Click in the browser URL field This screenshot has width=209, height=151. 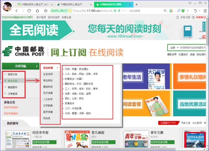[93, 11]
